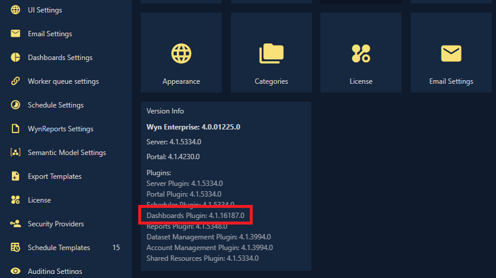Click the Wyn Enterprise version text

(193, 127)
